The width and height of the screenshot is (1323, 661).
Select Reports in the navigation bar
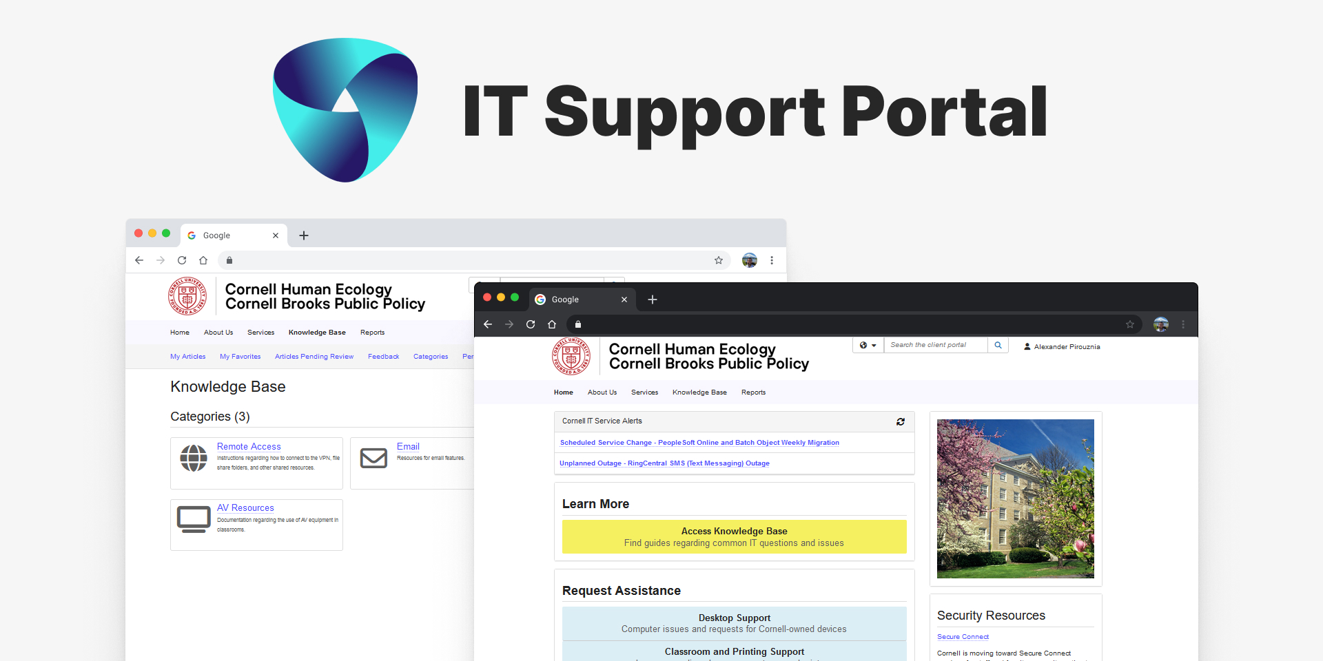coord(753,392)
